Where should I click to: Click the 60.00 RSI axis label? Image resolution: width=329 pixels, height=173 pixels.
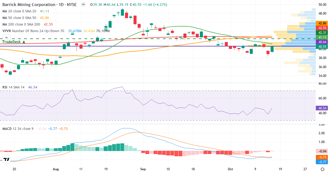[322, 98]
